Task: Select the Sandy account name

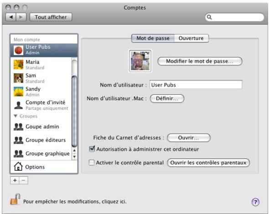Action: coord(33,89)
